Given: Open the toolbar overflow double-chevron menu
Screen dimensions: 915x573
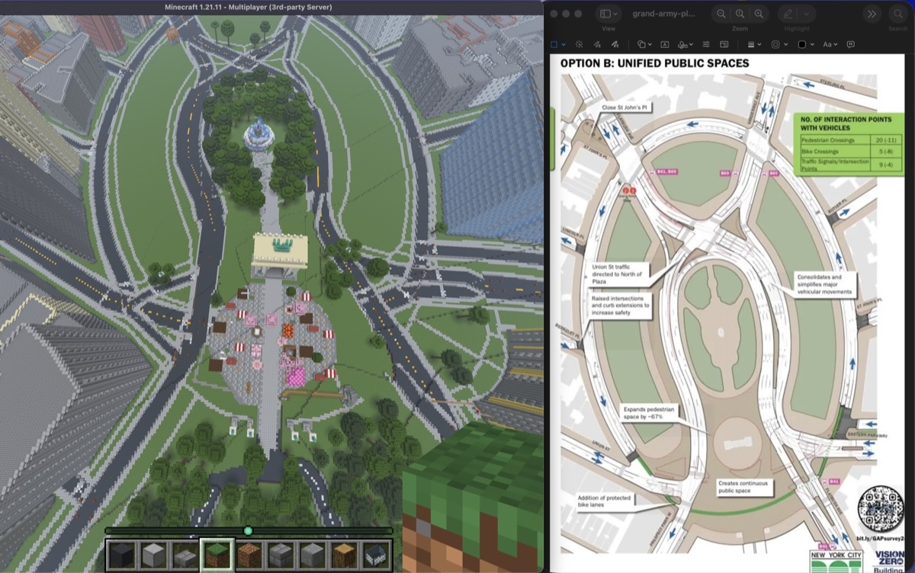Looking at the screenshot, I should coord(872,14).
